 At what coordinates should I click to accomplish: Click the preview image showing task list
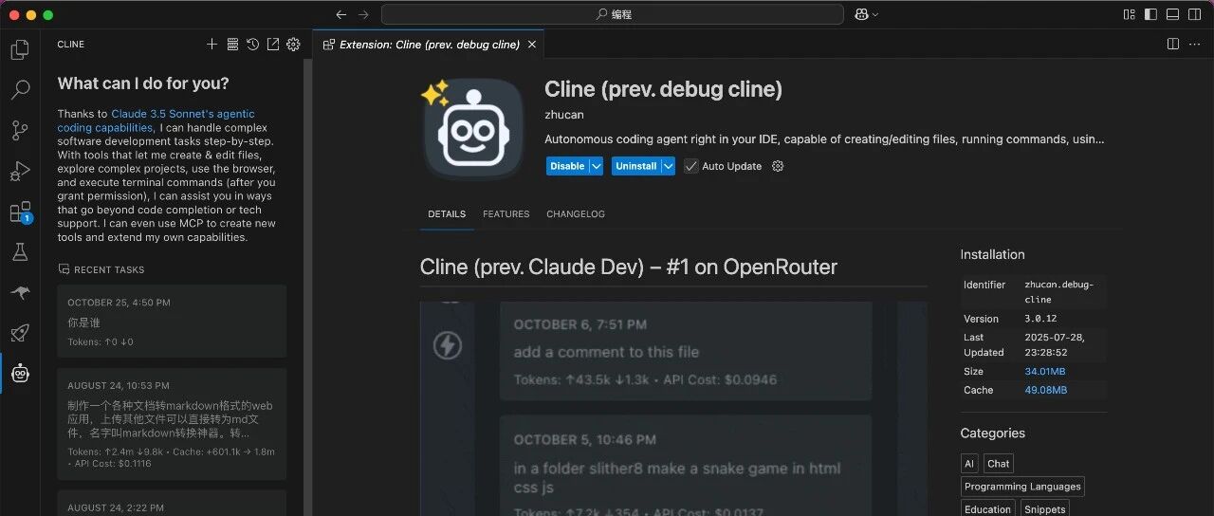(x=673, y=409)
